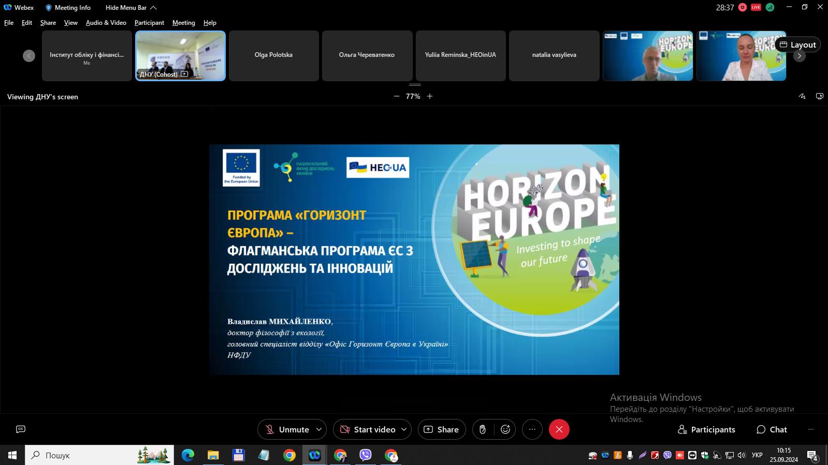
Task: Open the View menu
Action: [71, 23]
